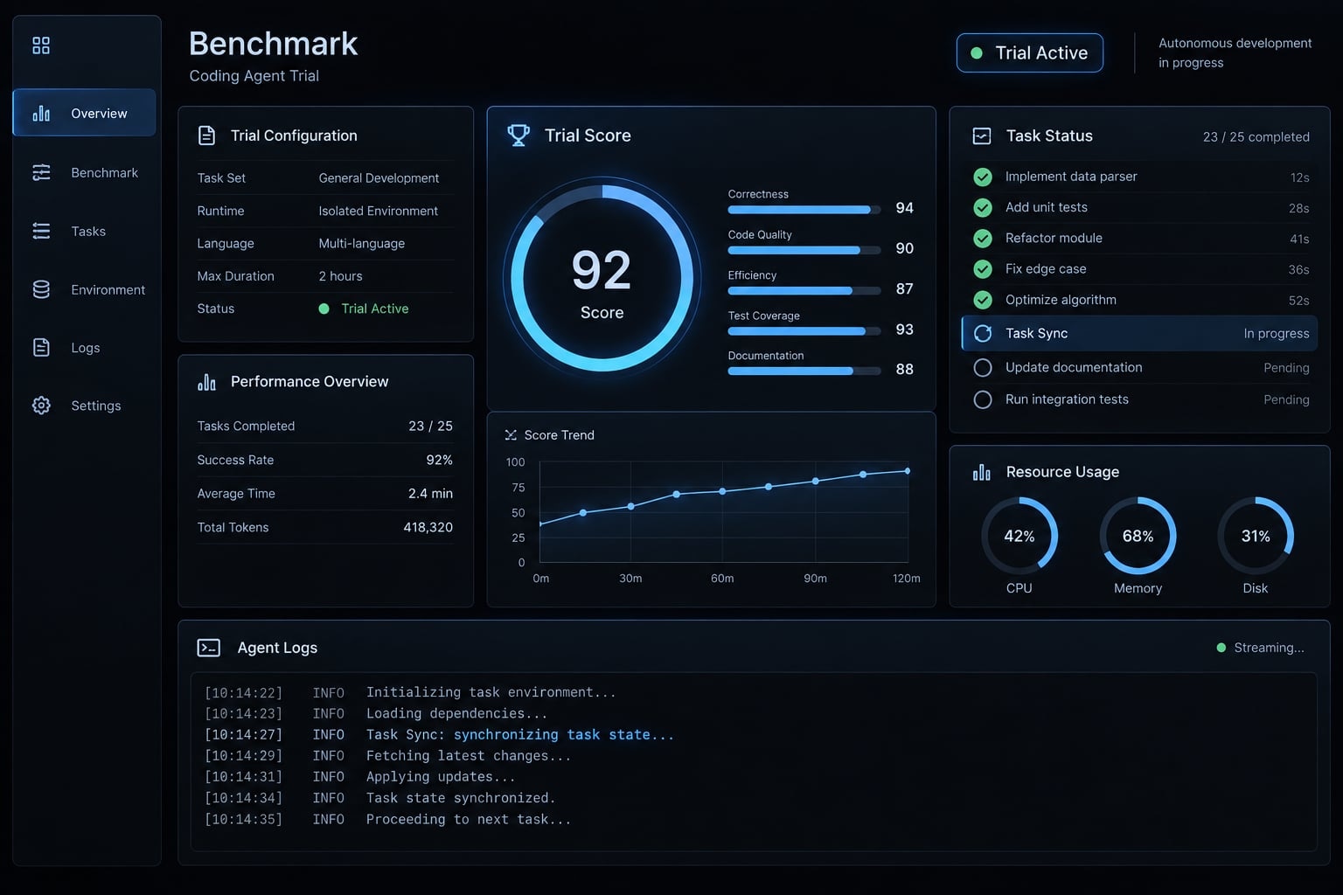
Task: Click the Score Trend icon
Action: click(511, 434)
